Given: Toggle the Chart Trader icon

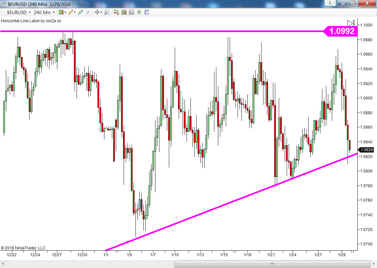Looking at the screenshot, I should [117, 12].
